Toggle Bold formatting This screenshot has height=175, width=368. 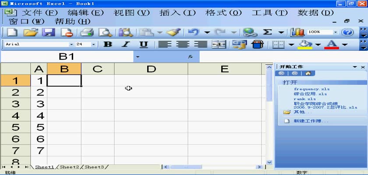pyautogui.click(x=107, y=44)
